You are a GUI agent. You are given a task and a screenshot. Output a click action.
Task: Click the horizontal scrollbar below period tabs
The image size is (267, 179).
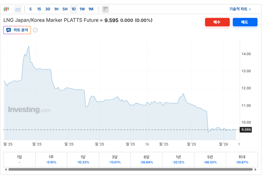click(130, 170)
